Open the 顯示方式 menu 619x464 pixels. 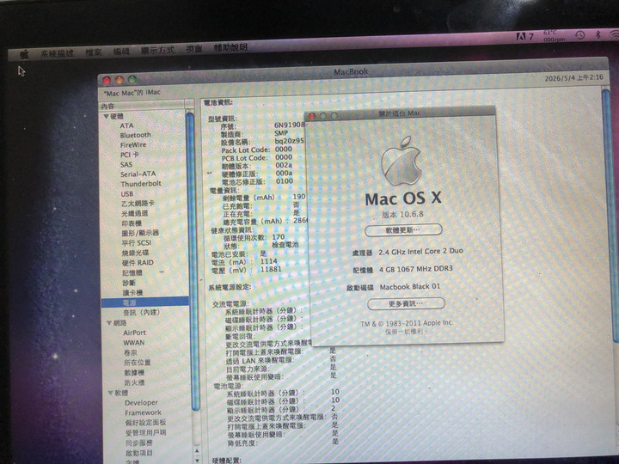(x=157, y=50)
